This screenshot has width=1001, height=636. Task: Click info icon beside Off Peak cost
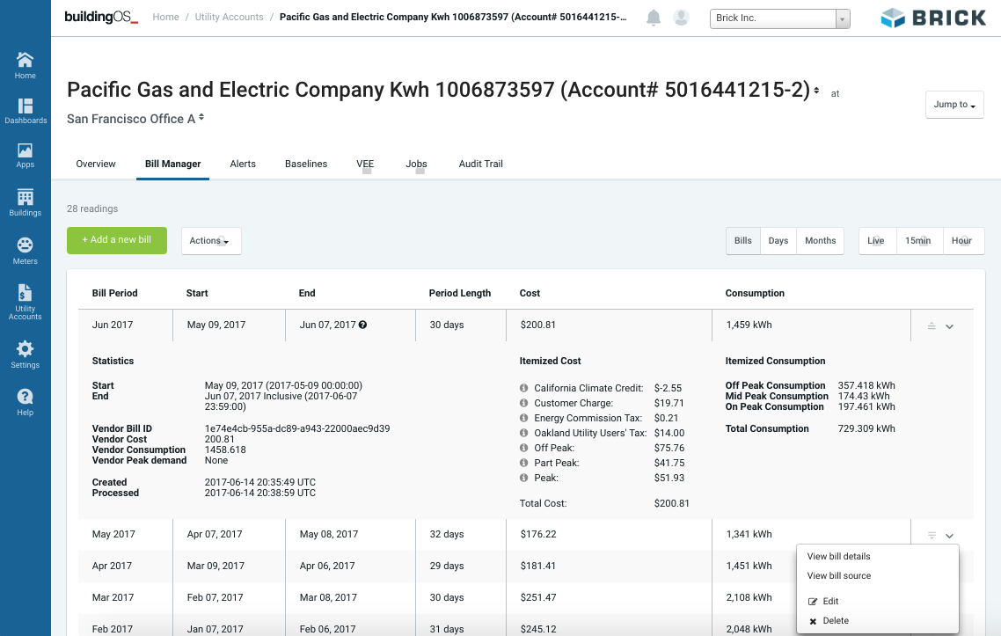(523, 448)
